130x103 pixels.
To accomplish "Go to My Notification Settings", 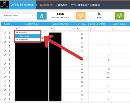I will (85, 5).
